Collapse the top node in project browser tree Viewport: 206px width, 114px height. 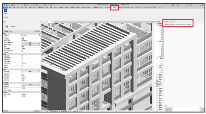click(155, 24)
